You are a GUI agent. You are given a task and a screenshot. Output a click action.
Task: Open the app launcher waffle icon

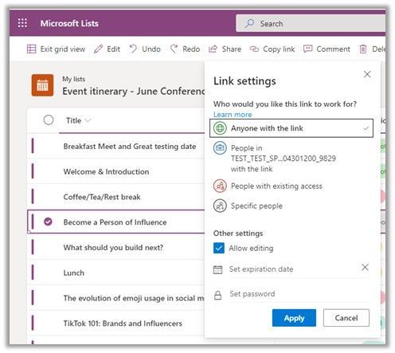pyautogui.click(x=22, y=23)
